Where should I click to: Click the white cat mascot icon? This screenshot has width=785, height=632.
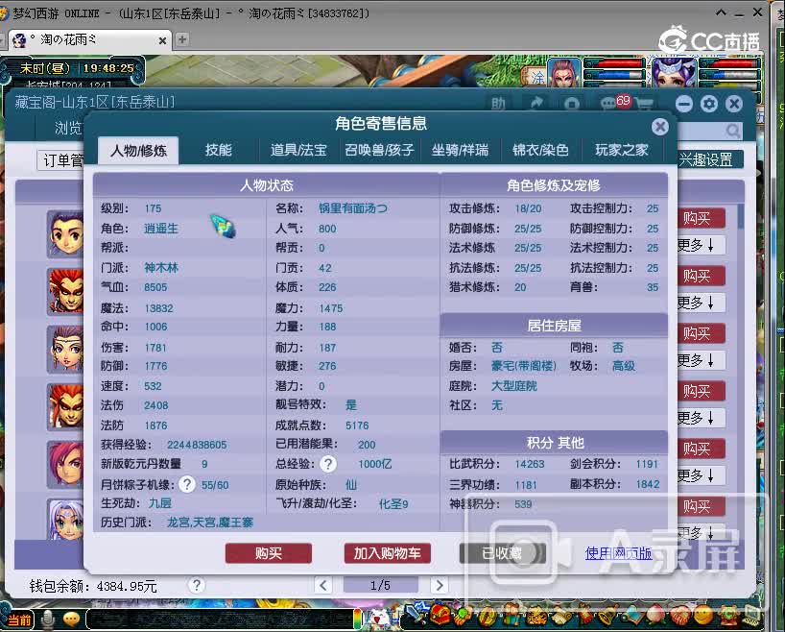pos(379,618)
